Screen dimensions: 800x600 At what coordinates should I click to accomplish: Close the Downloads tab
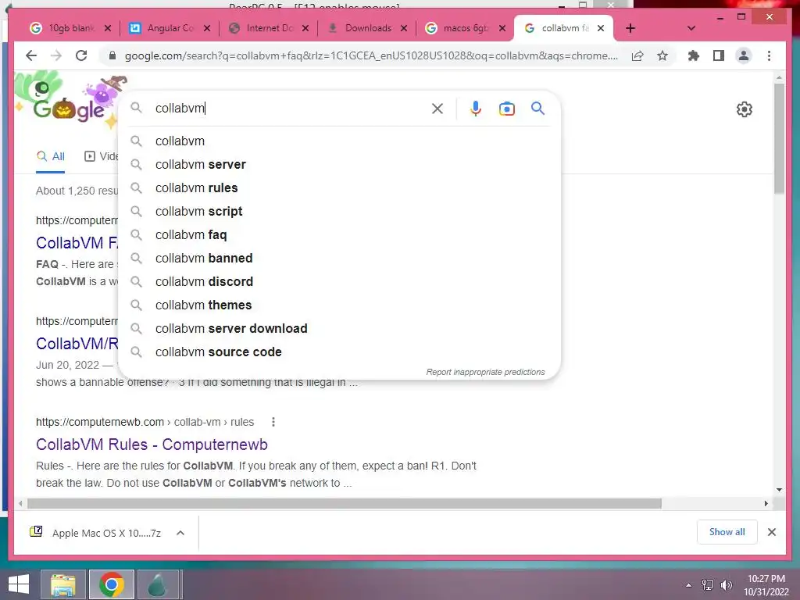[404, 28]
